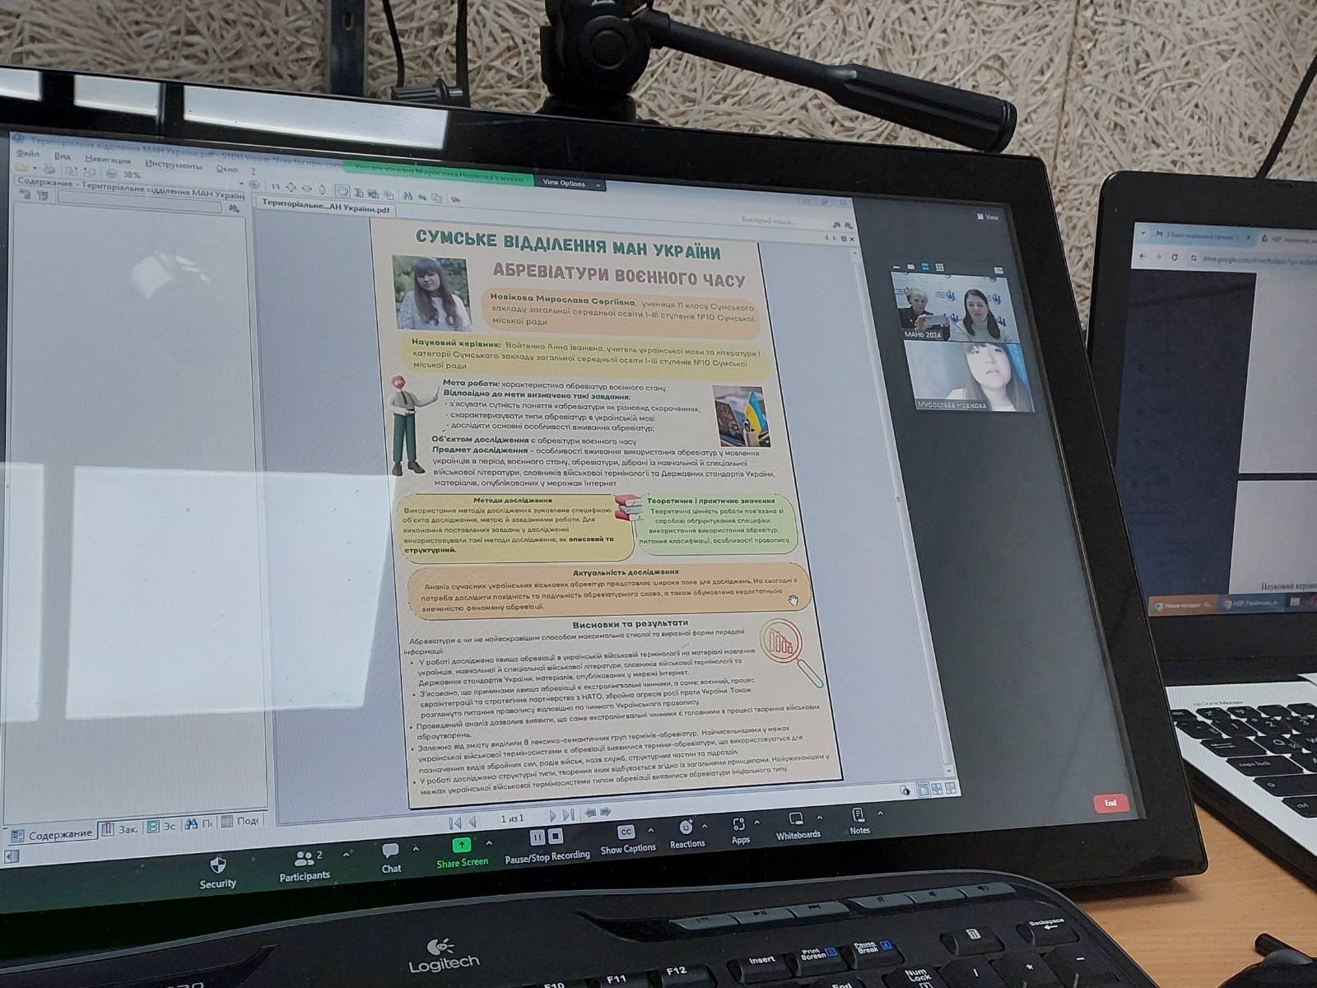Minimize the floating video panel
Image resolution: width=1317 pixels, height=988 pixels.
click(896, 266)
